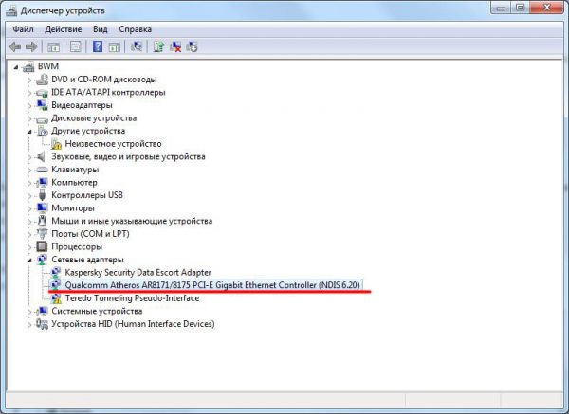Scan for hardware changes toolbar icon

137,46
